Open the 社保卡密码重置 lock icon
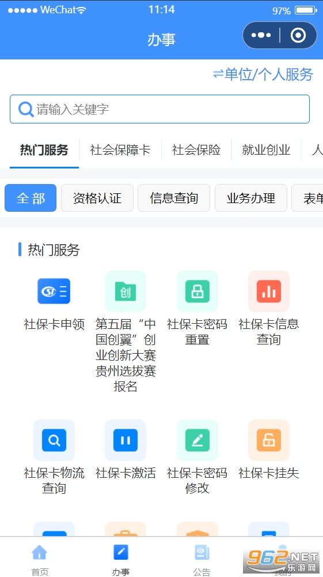The width and height of the screenshot is (323, 577). tap(197, 291)
